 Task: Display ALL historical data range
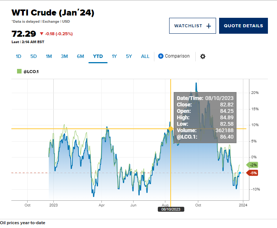tap(145, 56)
